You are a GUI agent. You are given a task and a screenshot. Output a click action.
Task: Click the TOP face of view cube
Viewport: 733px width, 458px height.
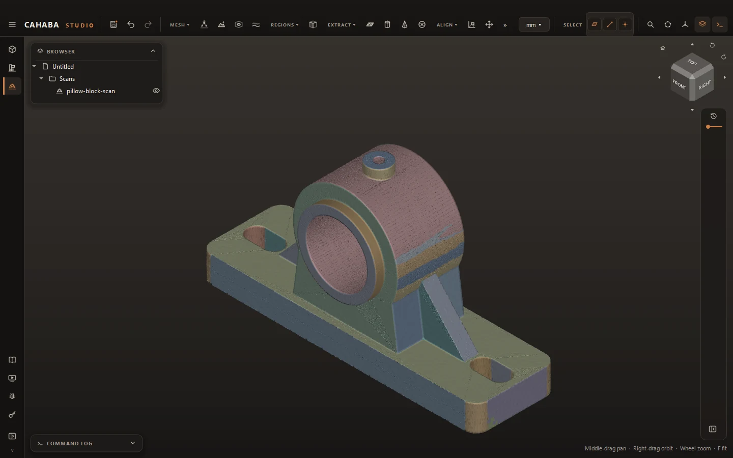click(692, 63)
